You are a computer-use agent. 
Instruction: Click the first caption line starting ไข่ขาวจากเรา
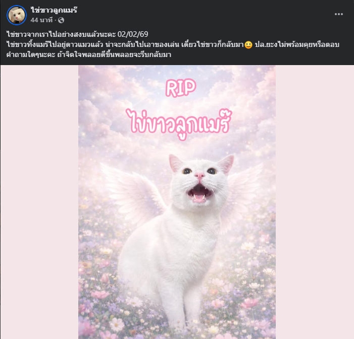tap(77, 34)
